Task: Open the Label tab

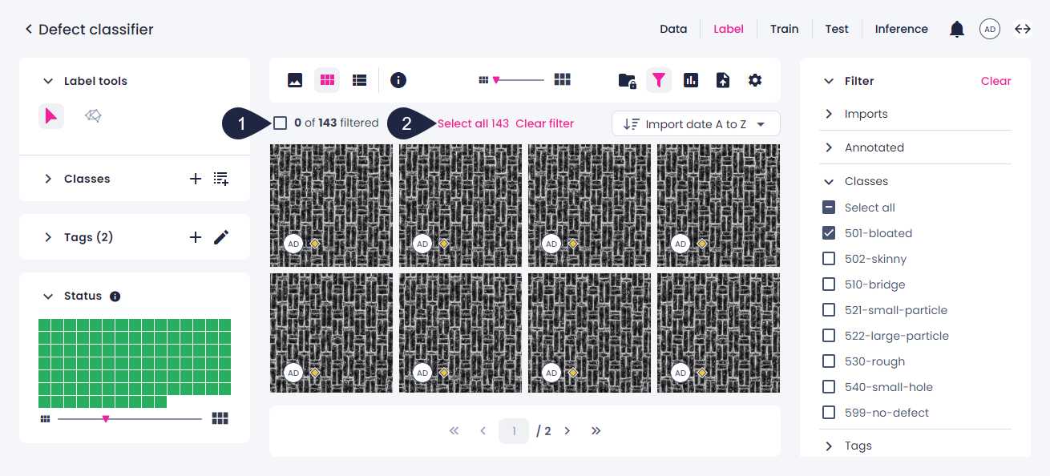Action: point(729,29)
